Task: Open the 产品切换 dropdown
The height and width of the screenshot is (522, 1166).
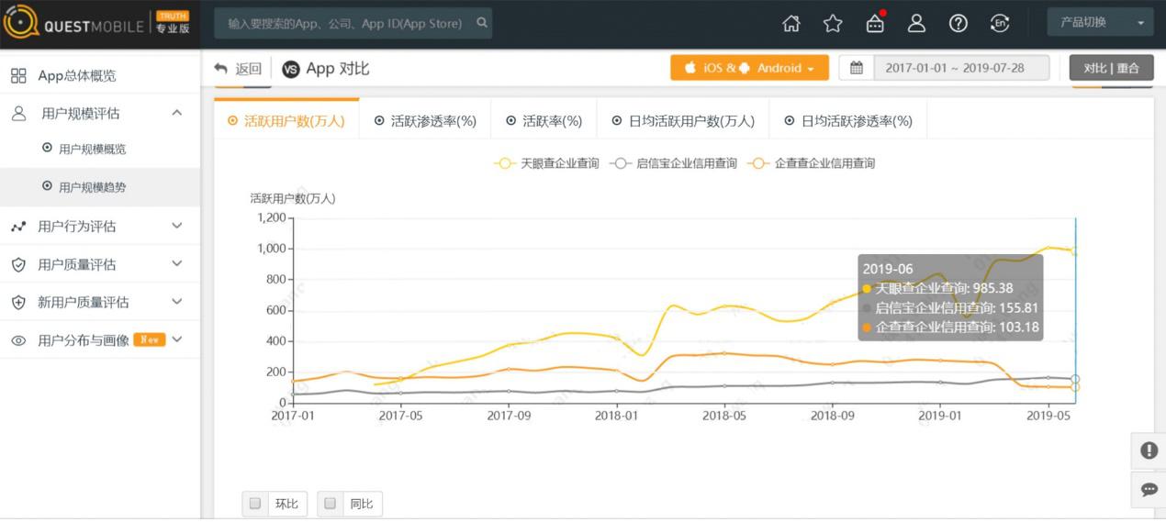Action: coord(1100,23)
